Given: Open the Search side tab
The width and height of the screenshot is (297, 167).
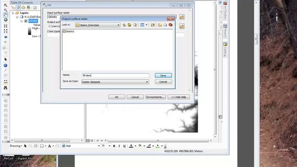Looking at the screenshot, I should pos(225,31).
